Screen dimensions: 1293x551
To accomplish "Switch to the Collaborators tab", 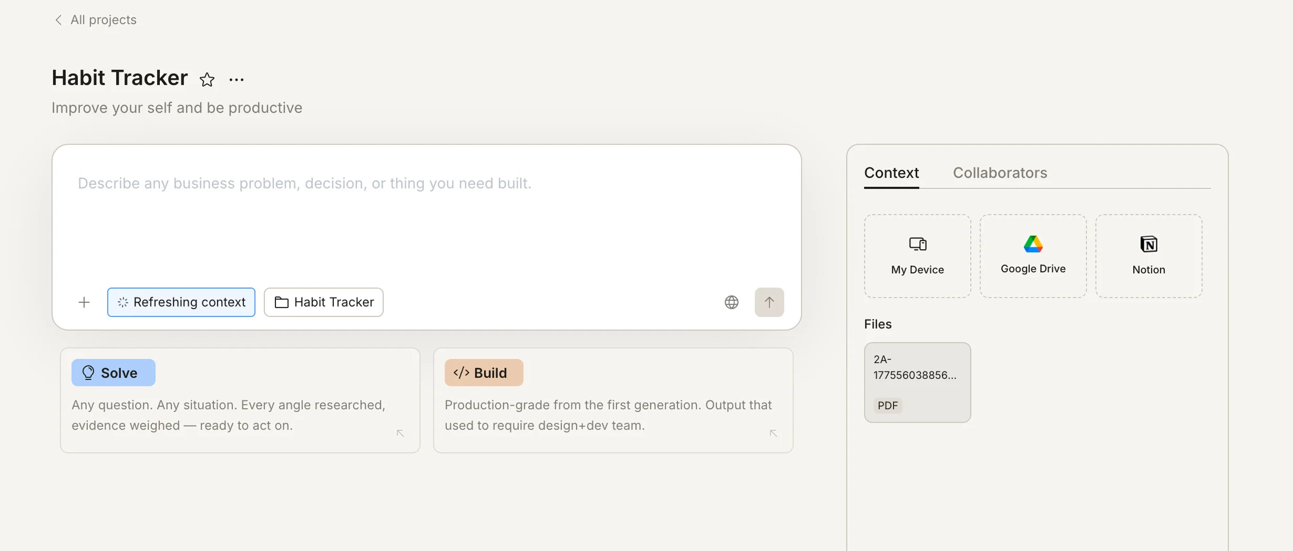I will click(x=1000, y=173).
